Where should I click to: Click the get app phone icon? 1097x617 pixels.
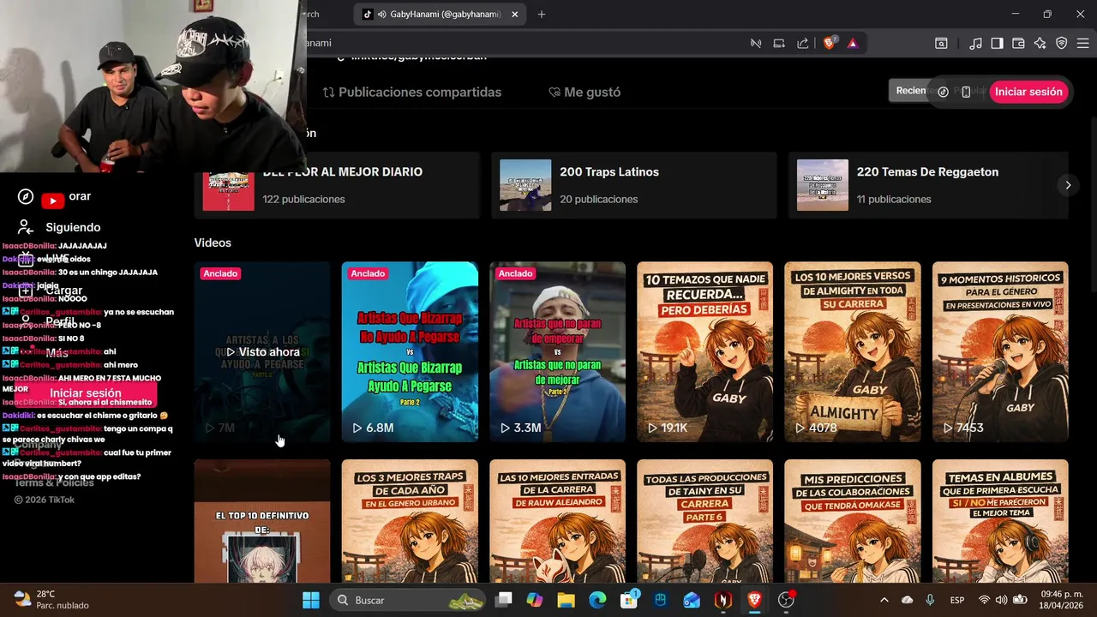(966, 92)
